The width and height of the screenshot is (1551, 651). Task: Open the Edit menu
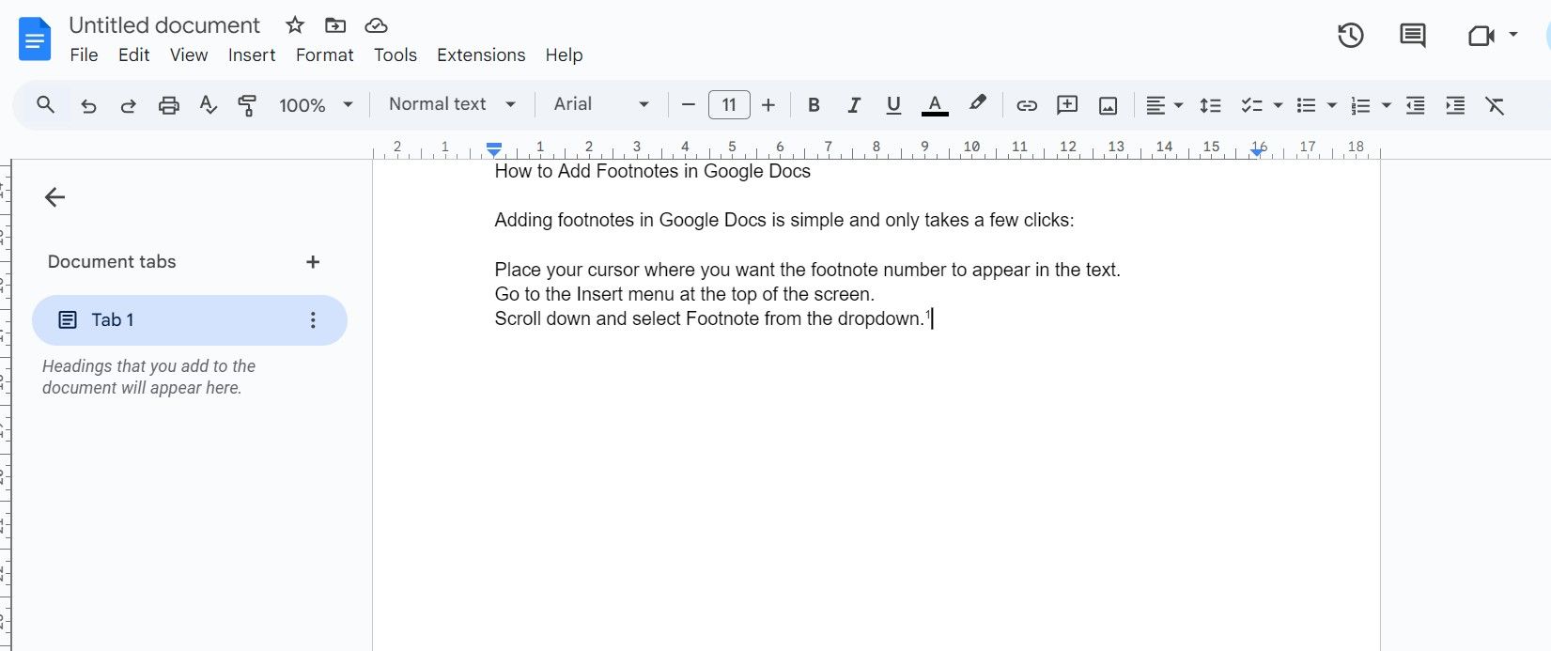pos(134,55)
